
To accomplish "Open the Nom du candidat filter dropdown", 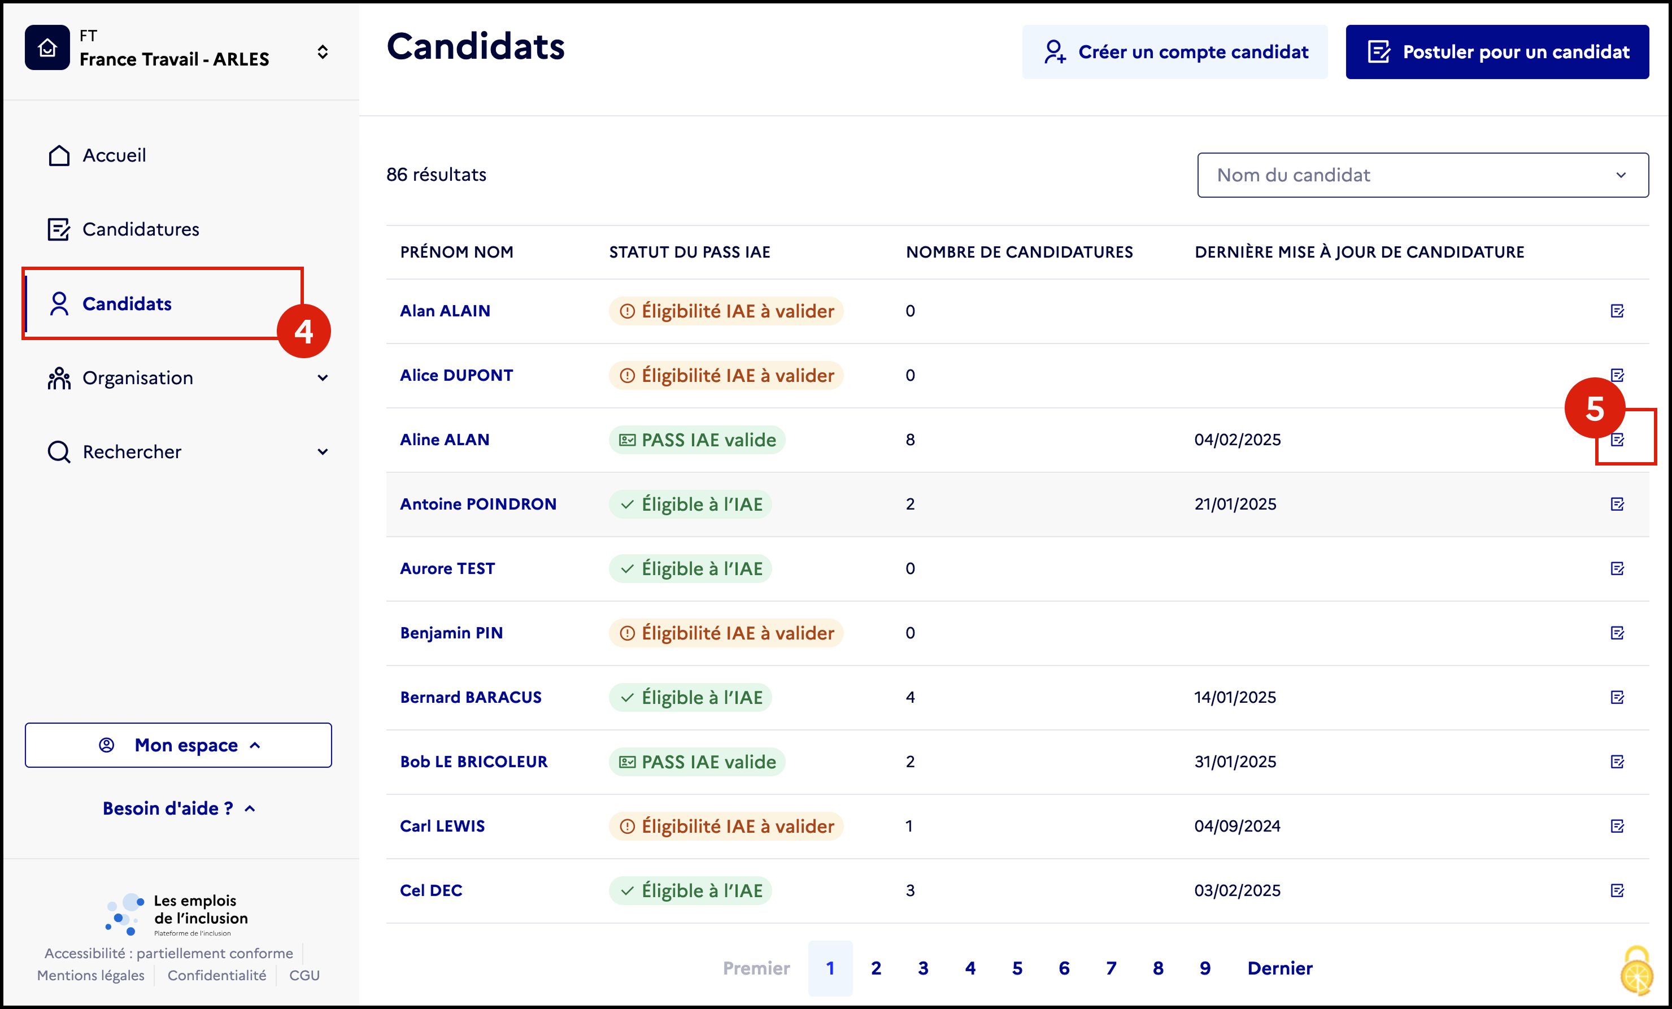I will pyautogui.click(x=1422, y=175).
